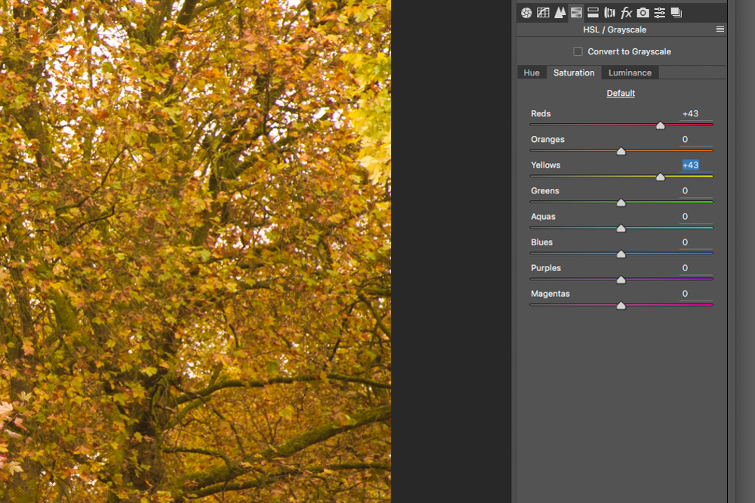
Task: Open the Snapshots panel icon
Action: [676, 12]
